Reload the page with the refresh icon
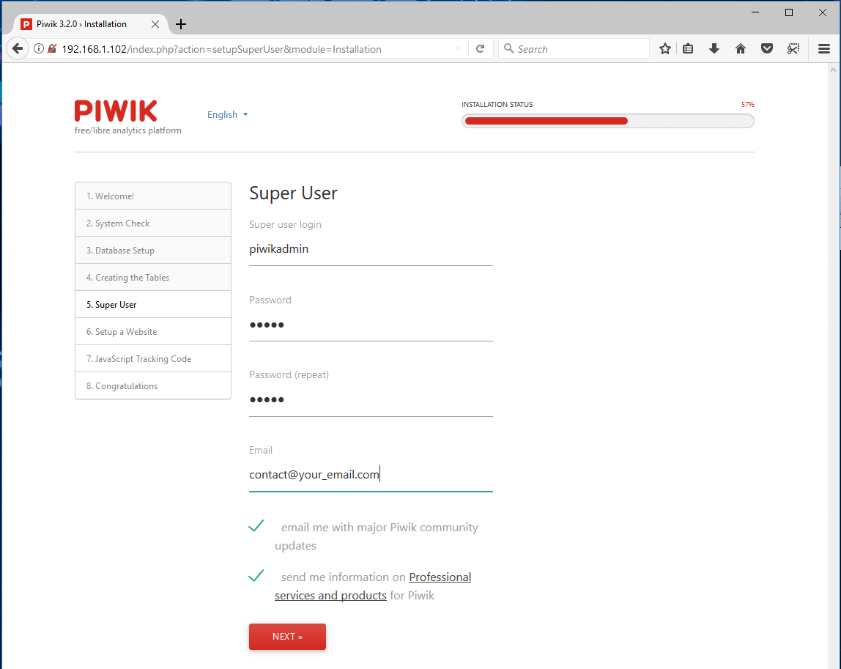 (x=480, y=49)
